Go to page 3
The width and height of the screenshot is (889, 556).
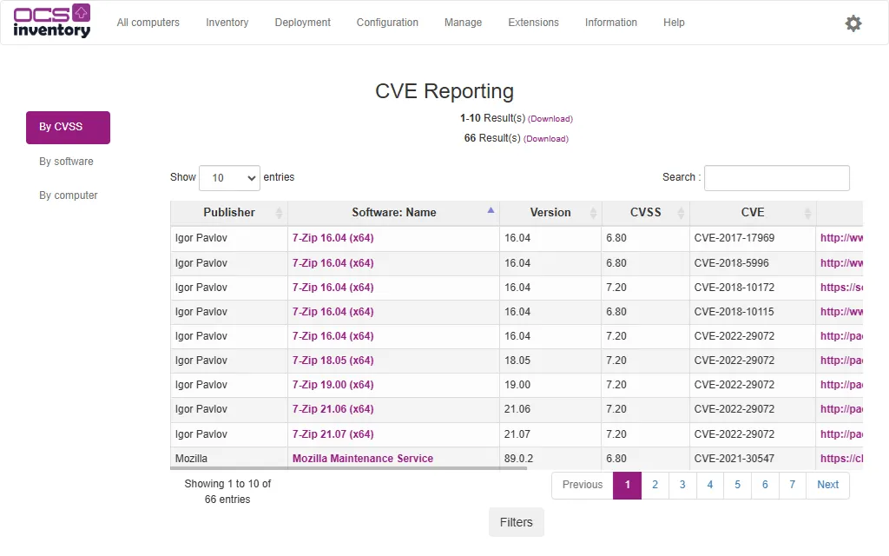[682, 485]
